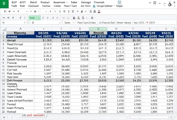The height and width of the screenshot is (120, 177).
Task: Click the formula input field
Action: (46, 23)
